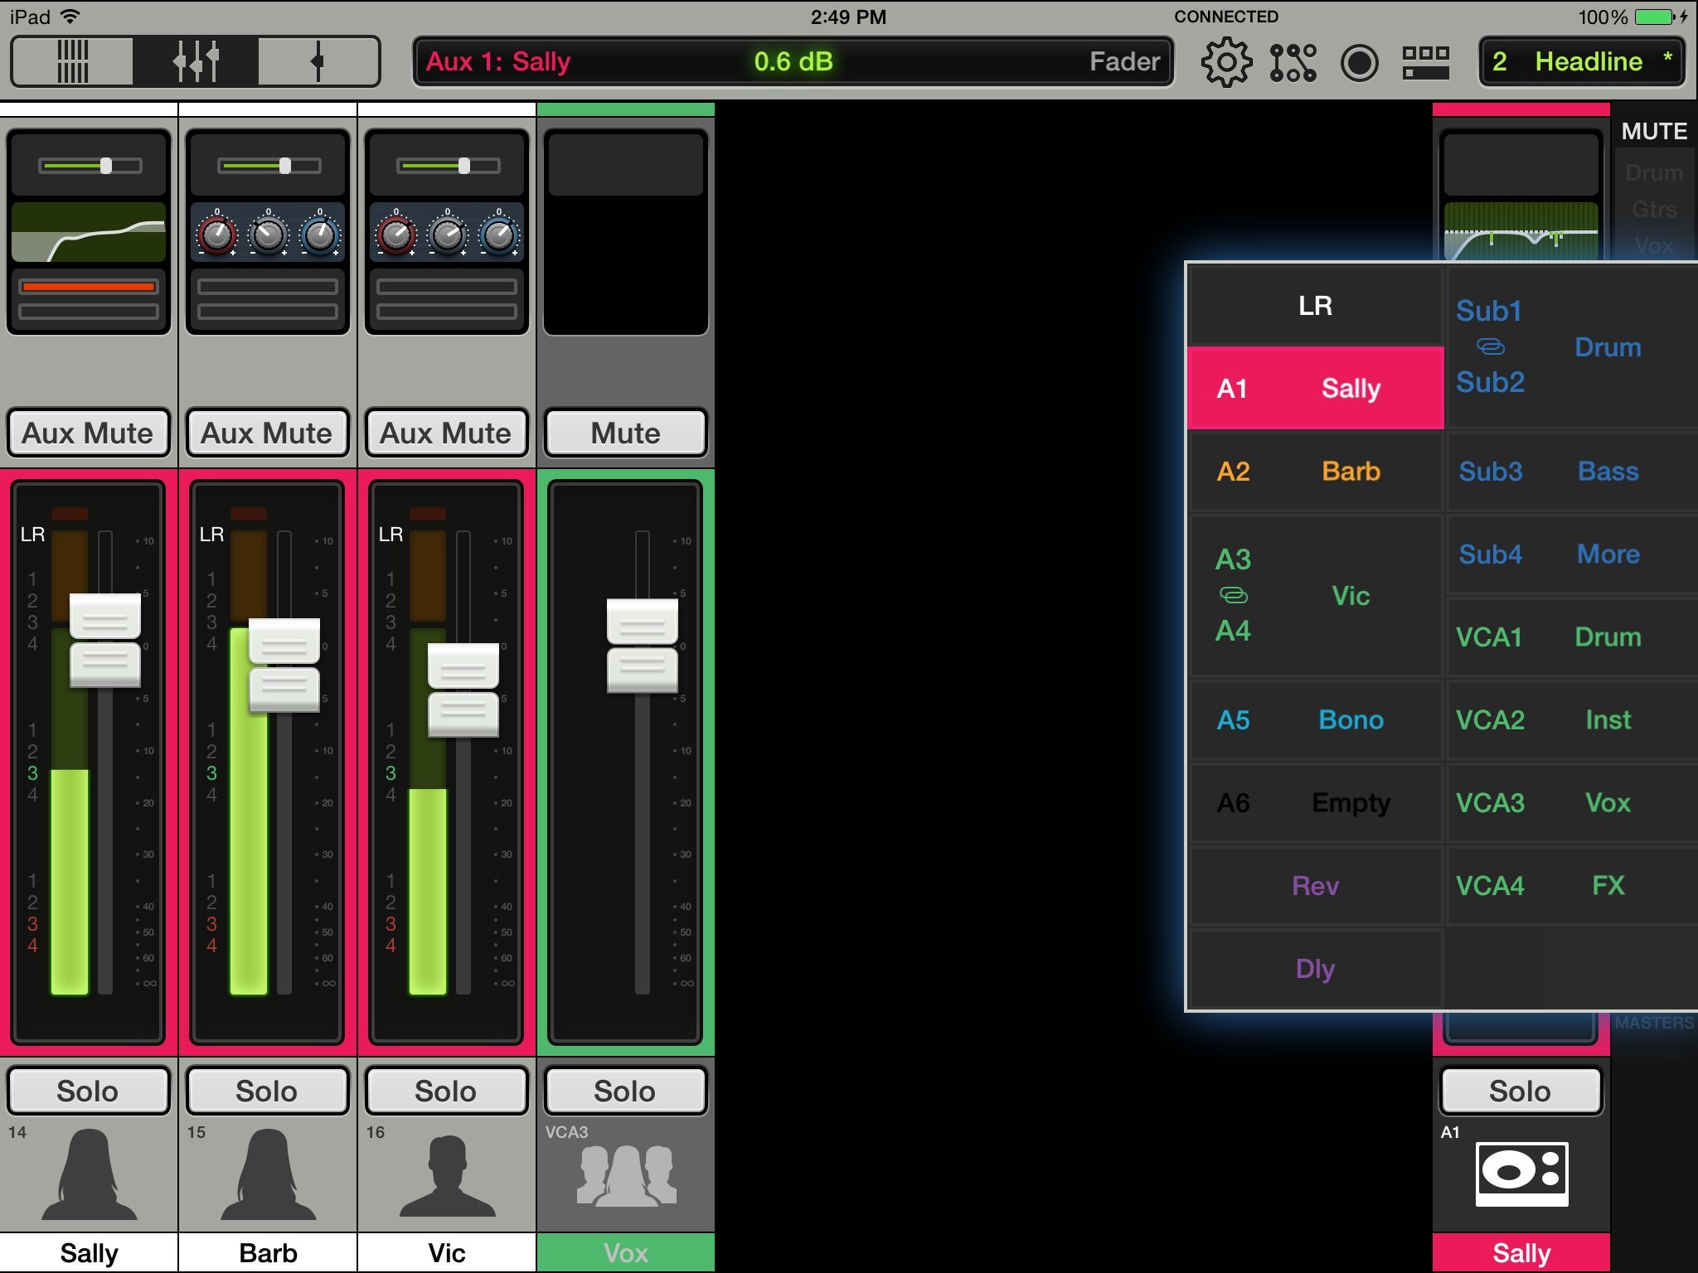
Task: Tap the Sally channel 14 silhouette icon
Action: click(89, 1175)
